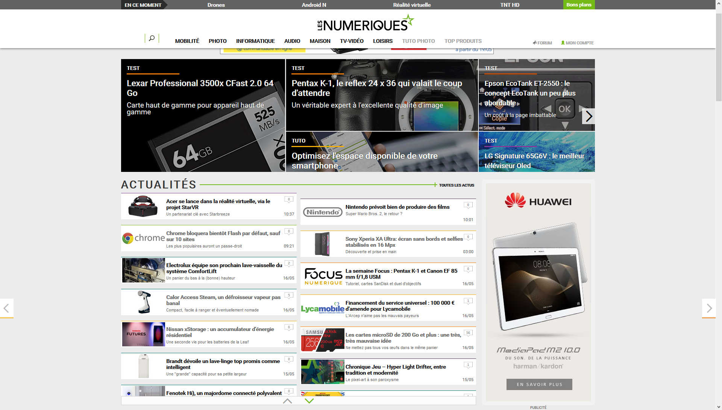
Task: Click the comment bubble on Calor Access Steam article
Action: [x=289, y=296]
